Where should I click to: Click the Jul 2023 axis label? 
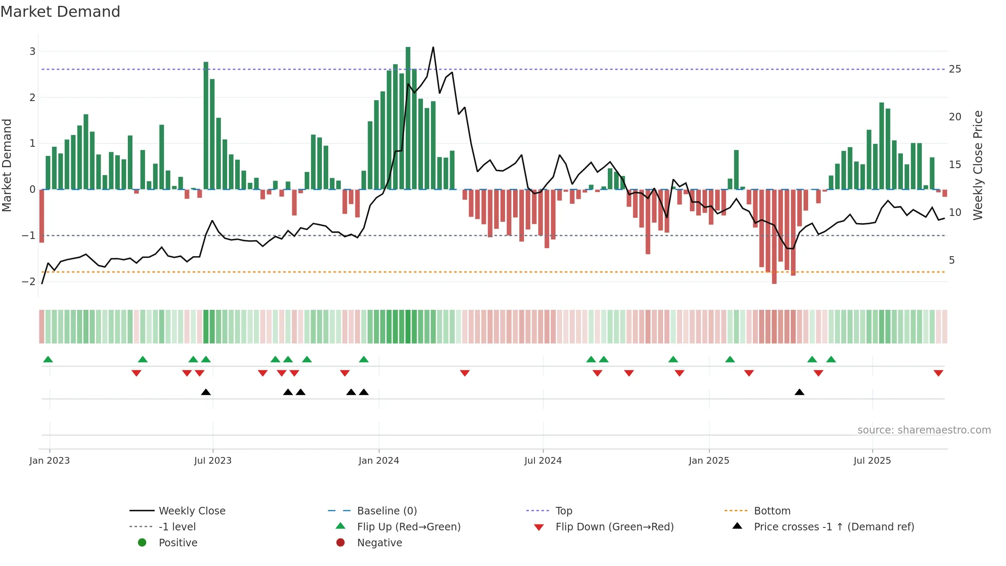point(213,460)
